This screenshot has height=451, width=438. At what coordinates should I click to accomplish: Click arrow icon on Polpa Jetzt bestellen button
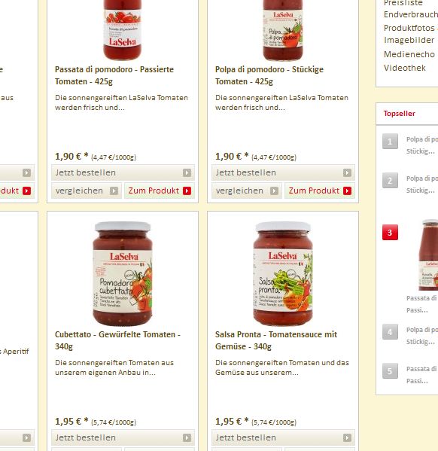coord(347,172)
